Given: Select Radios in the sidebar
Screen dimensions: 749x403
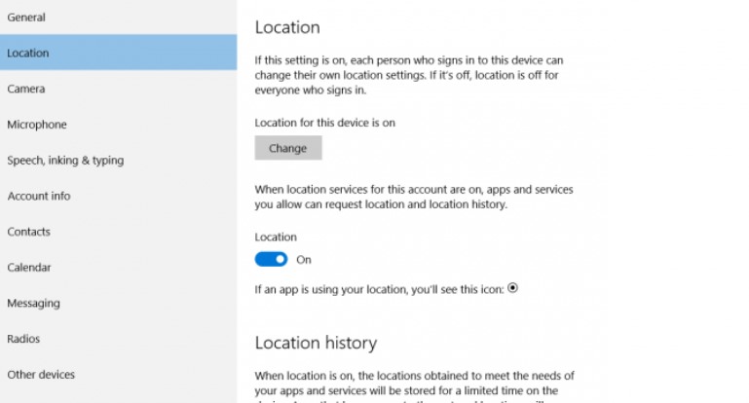Looking at the screenshot, I should (x=23, y=339).
